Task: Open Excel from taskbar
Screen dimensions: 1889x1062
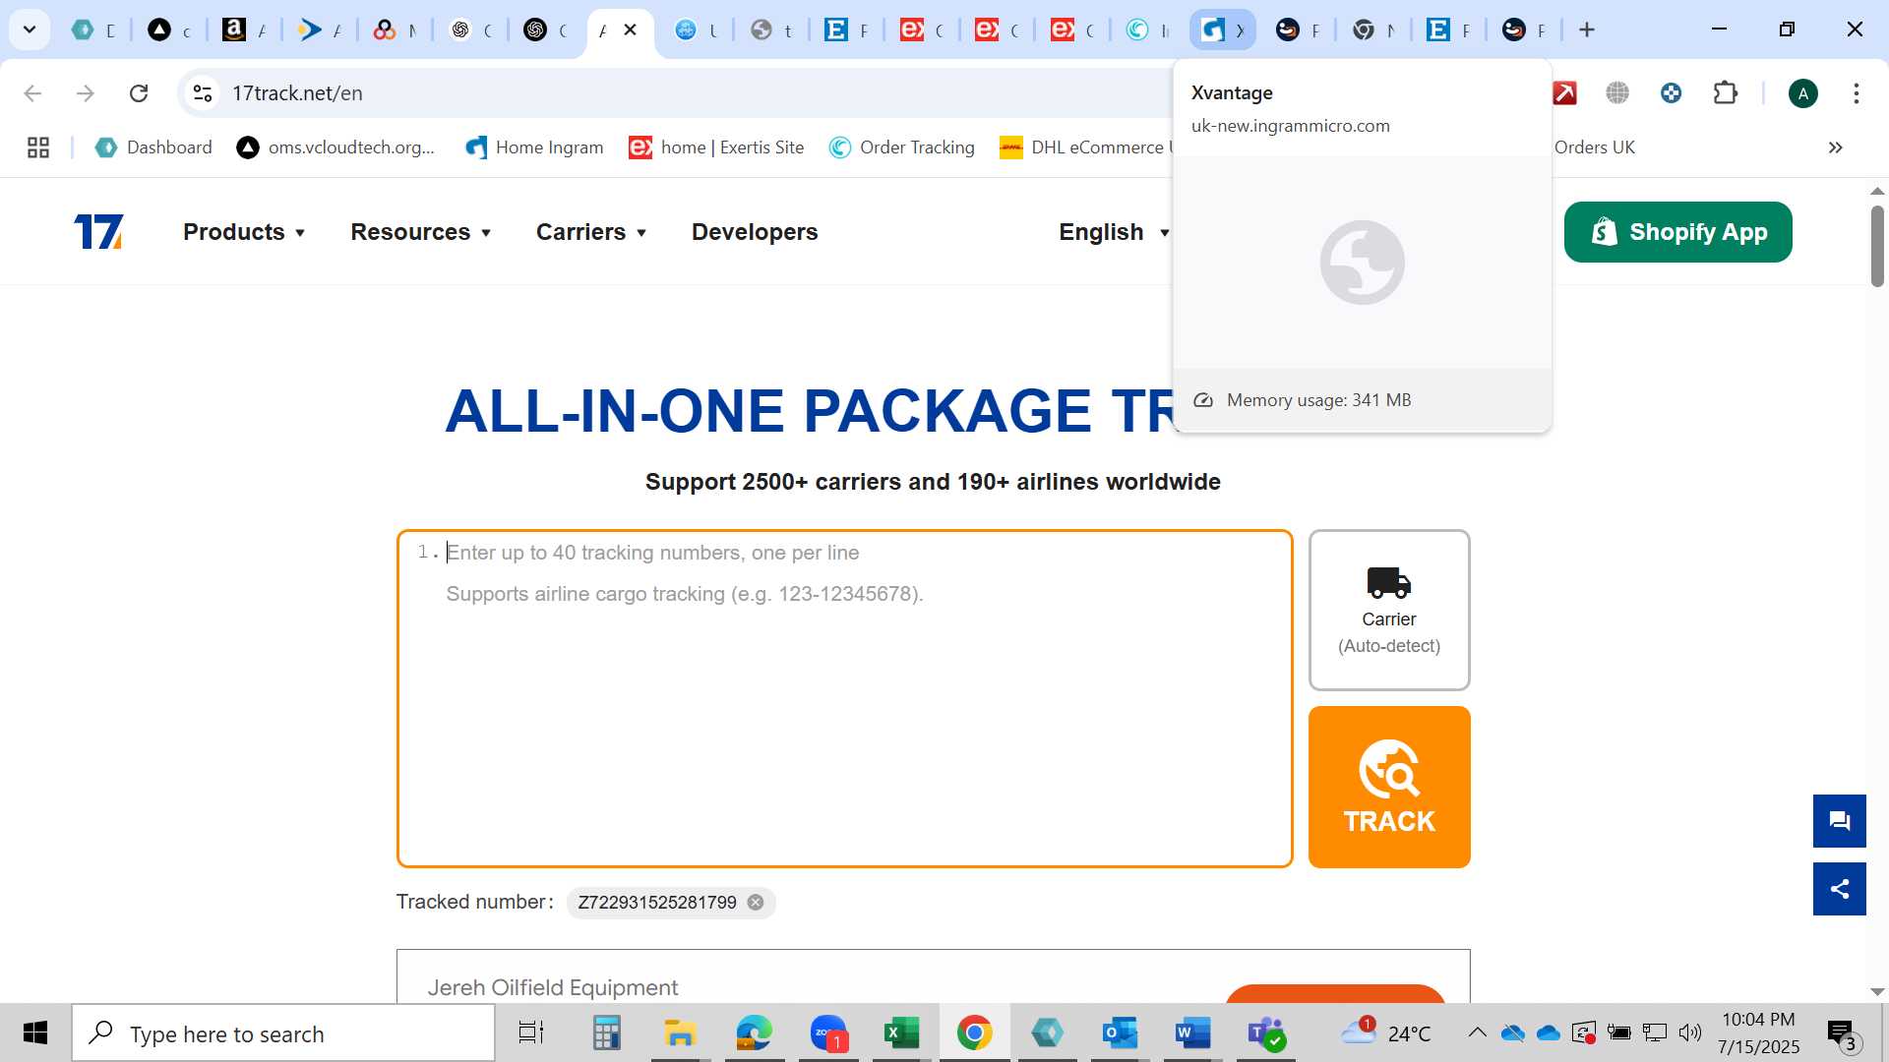Action: coord(900,1032)
